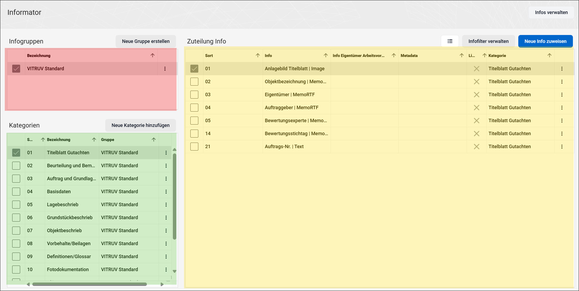
Task: Click the Kategorien horizontal scrollbar thumb
Action: pos(89,284)
